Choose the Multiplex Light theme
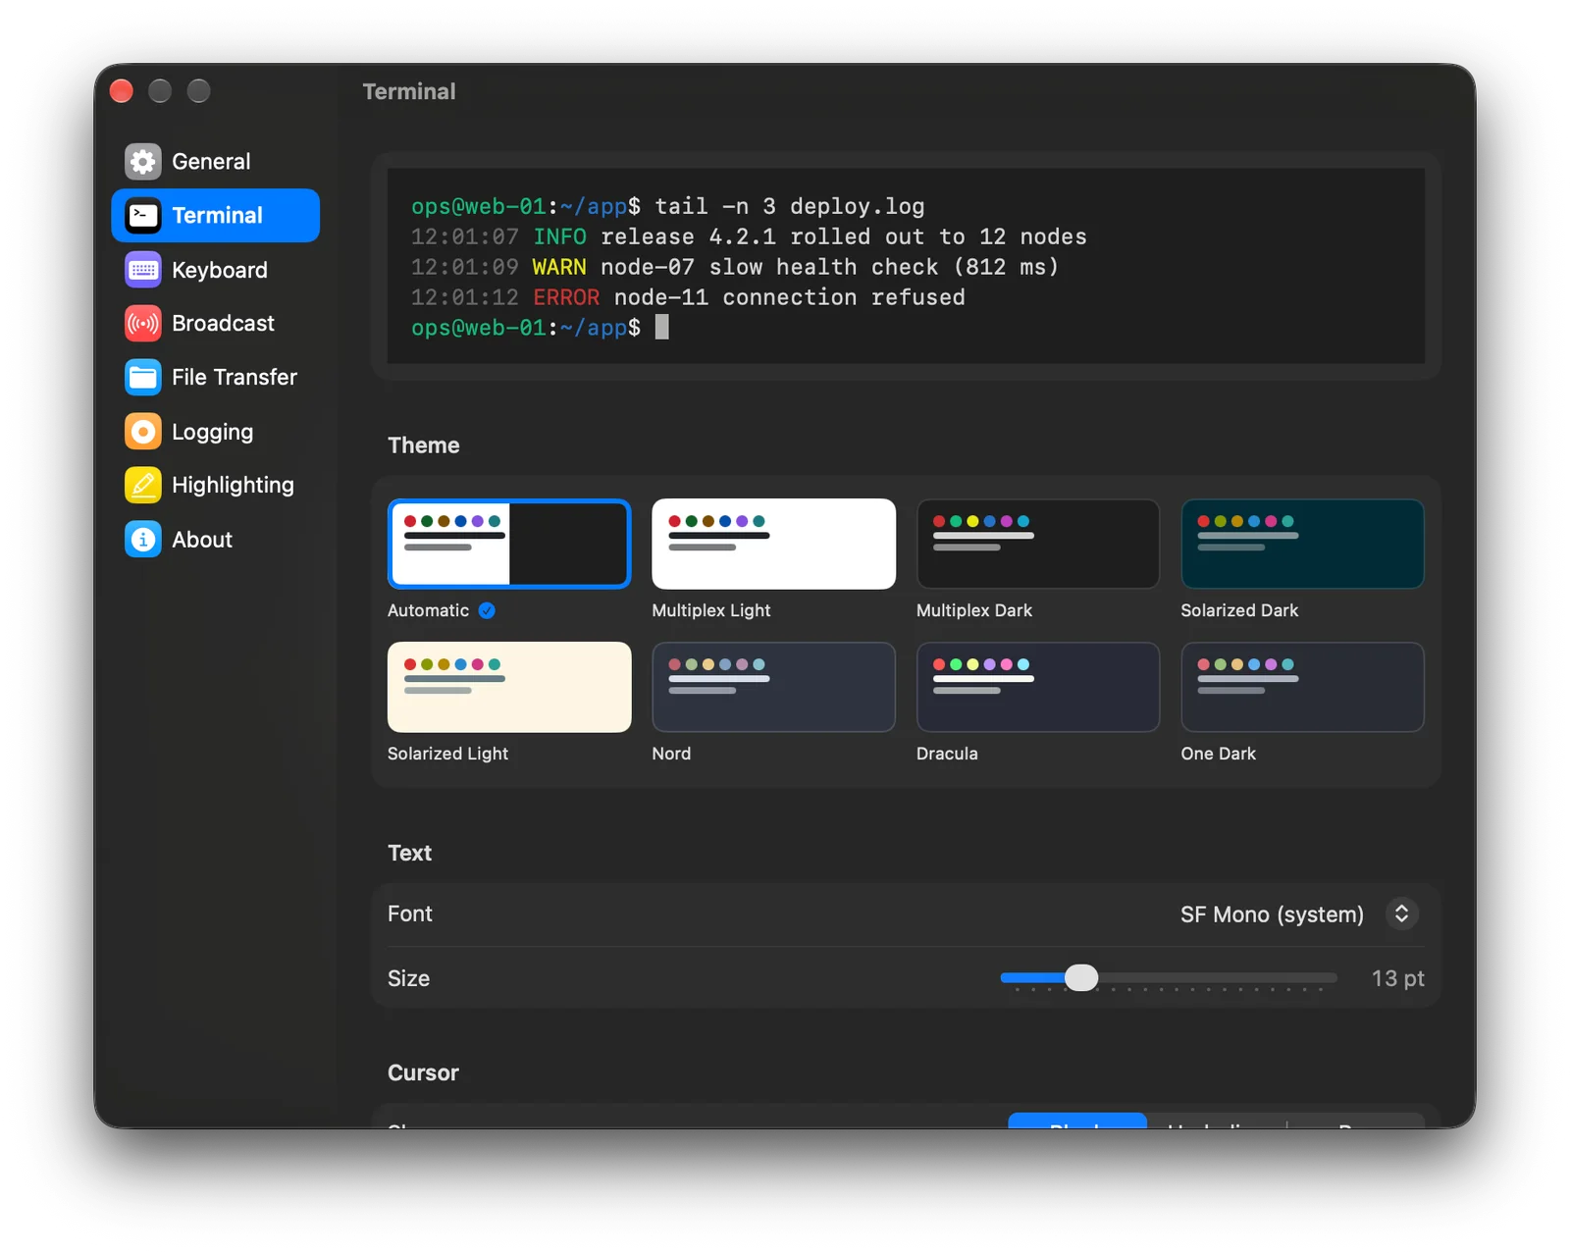The height and width of the screenshot is (1253, 1570). pyautogui.click(x=773, y=544)
